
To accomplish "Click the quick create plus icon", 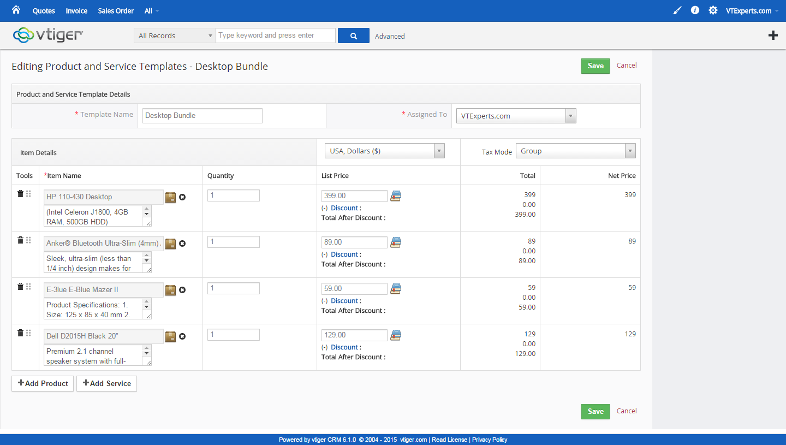I will (x=773, y=35).
